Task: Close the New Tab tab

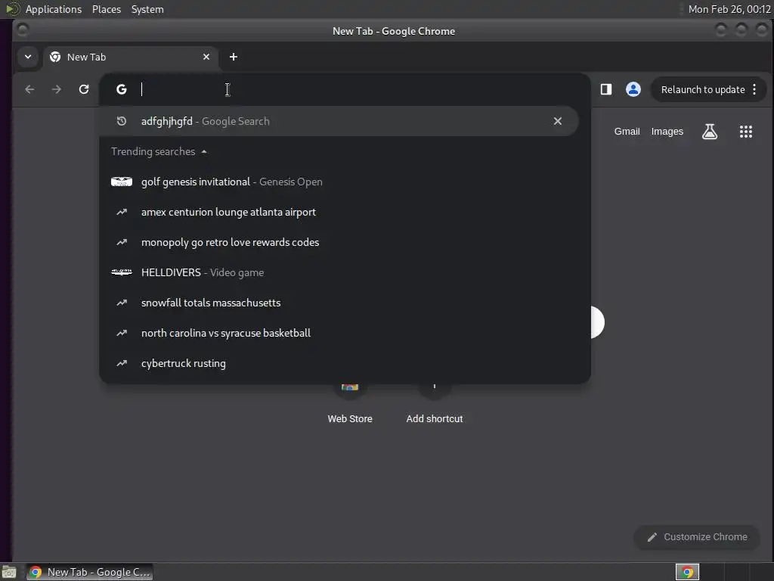Action: coord(206,57)
